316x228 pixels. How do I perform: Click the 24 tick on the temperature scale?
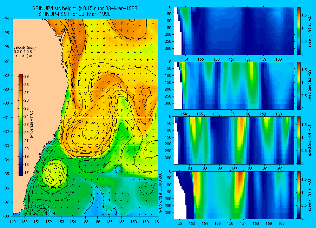point(26,116)
